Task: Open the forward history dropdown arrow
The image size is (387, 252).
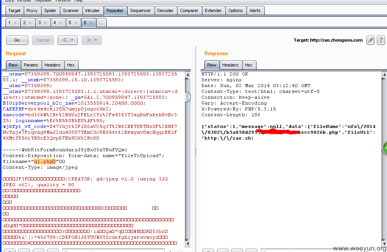Action: 96,40
